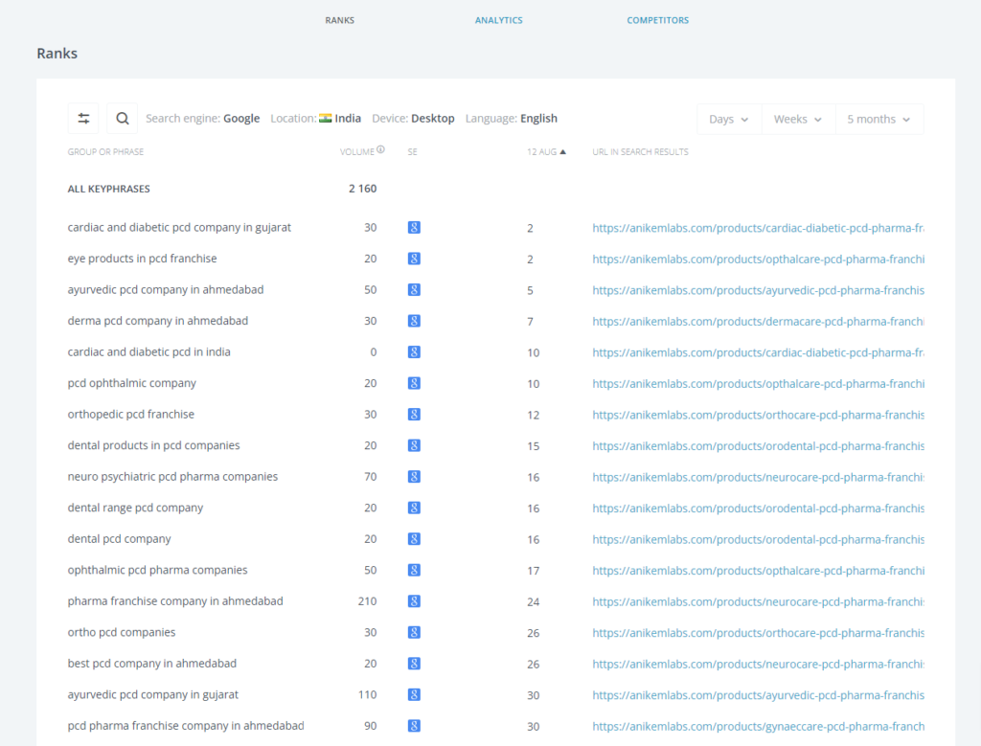Screen dimensions: 981x746
Task: Open the Days dropdown
Action: [x=729, y=119]
